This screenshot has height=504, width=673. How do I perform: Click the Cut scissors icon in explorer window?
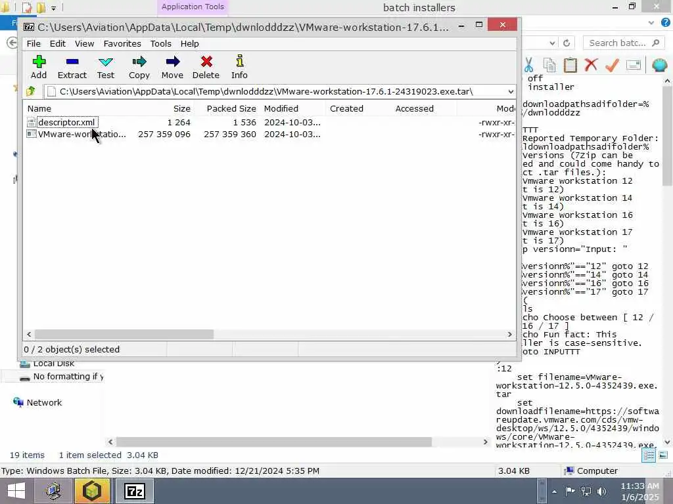click(x=528, y=65)
